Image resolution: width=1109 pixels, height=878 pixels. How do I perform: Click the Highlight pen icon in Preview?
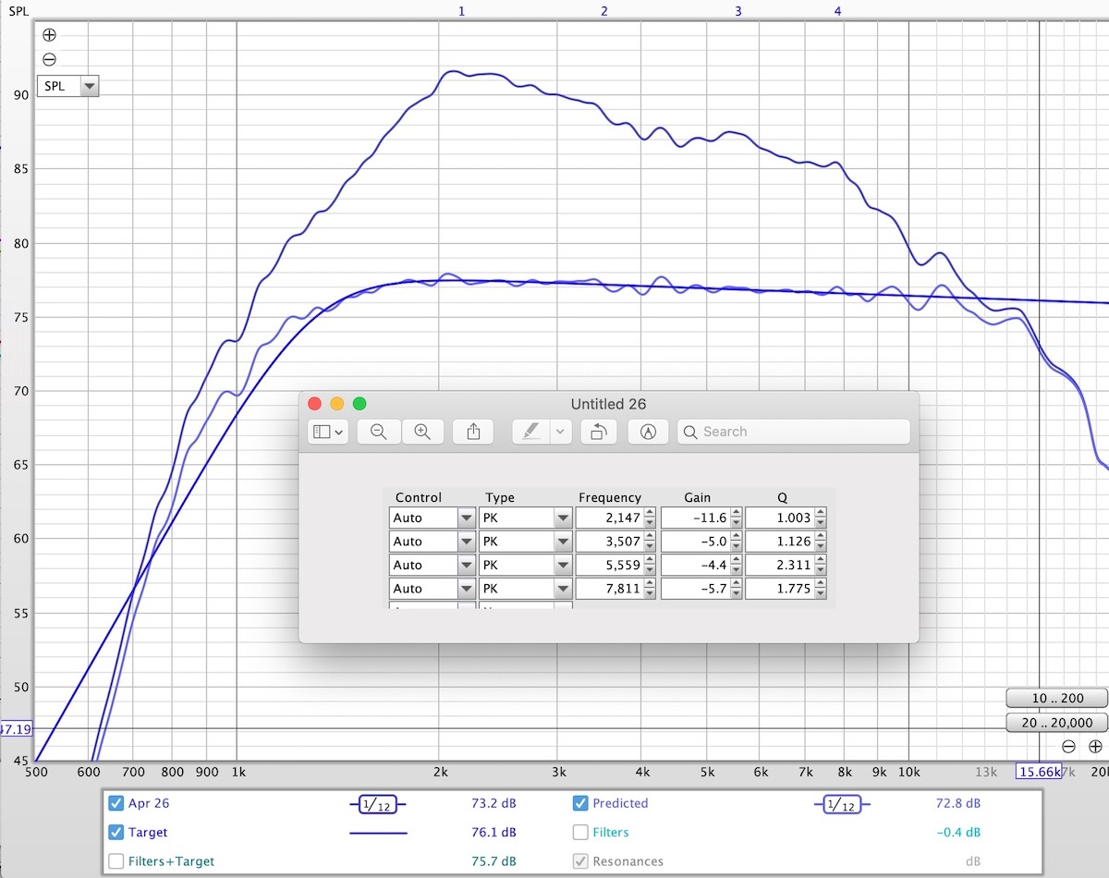531,432
